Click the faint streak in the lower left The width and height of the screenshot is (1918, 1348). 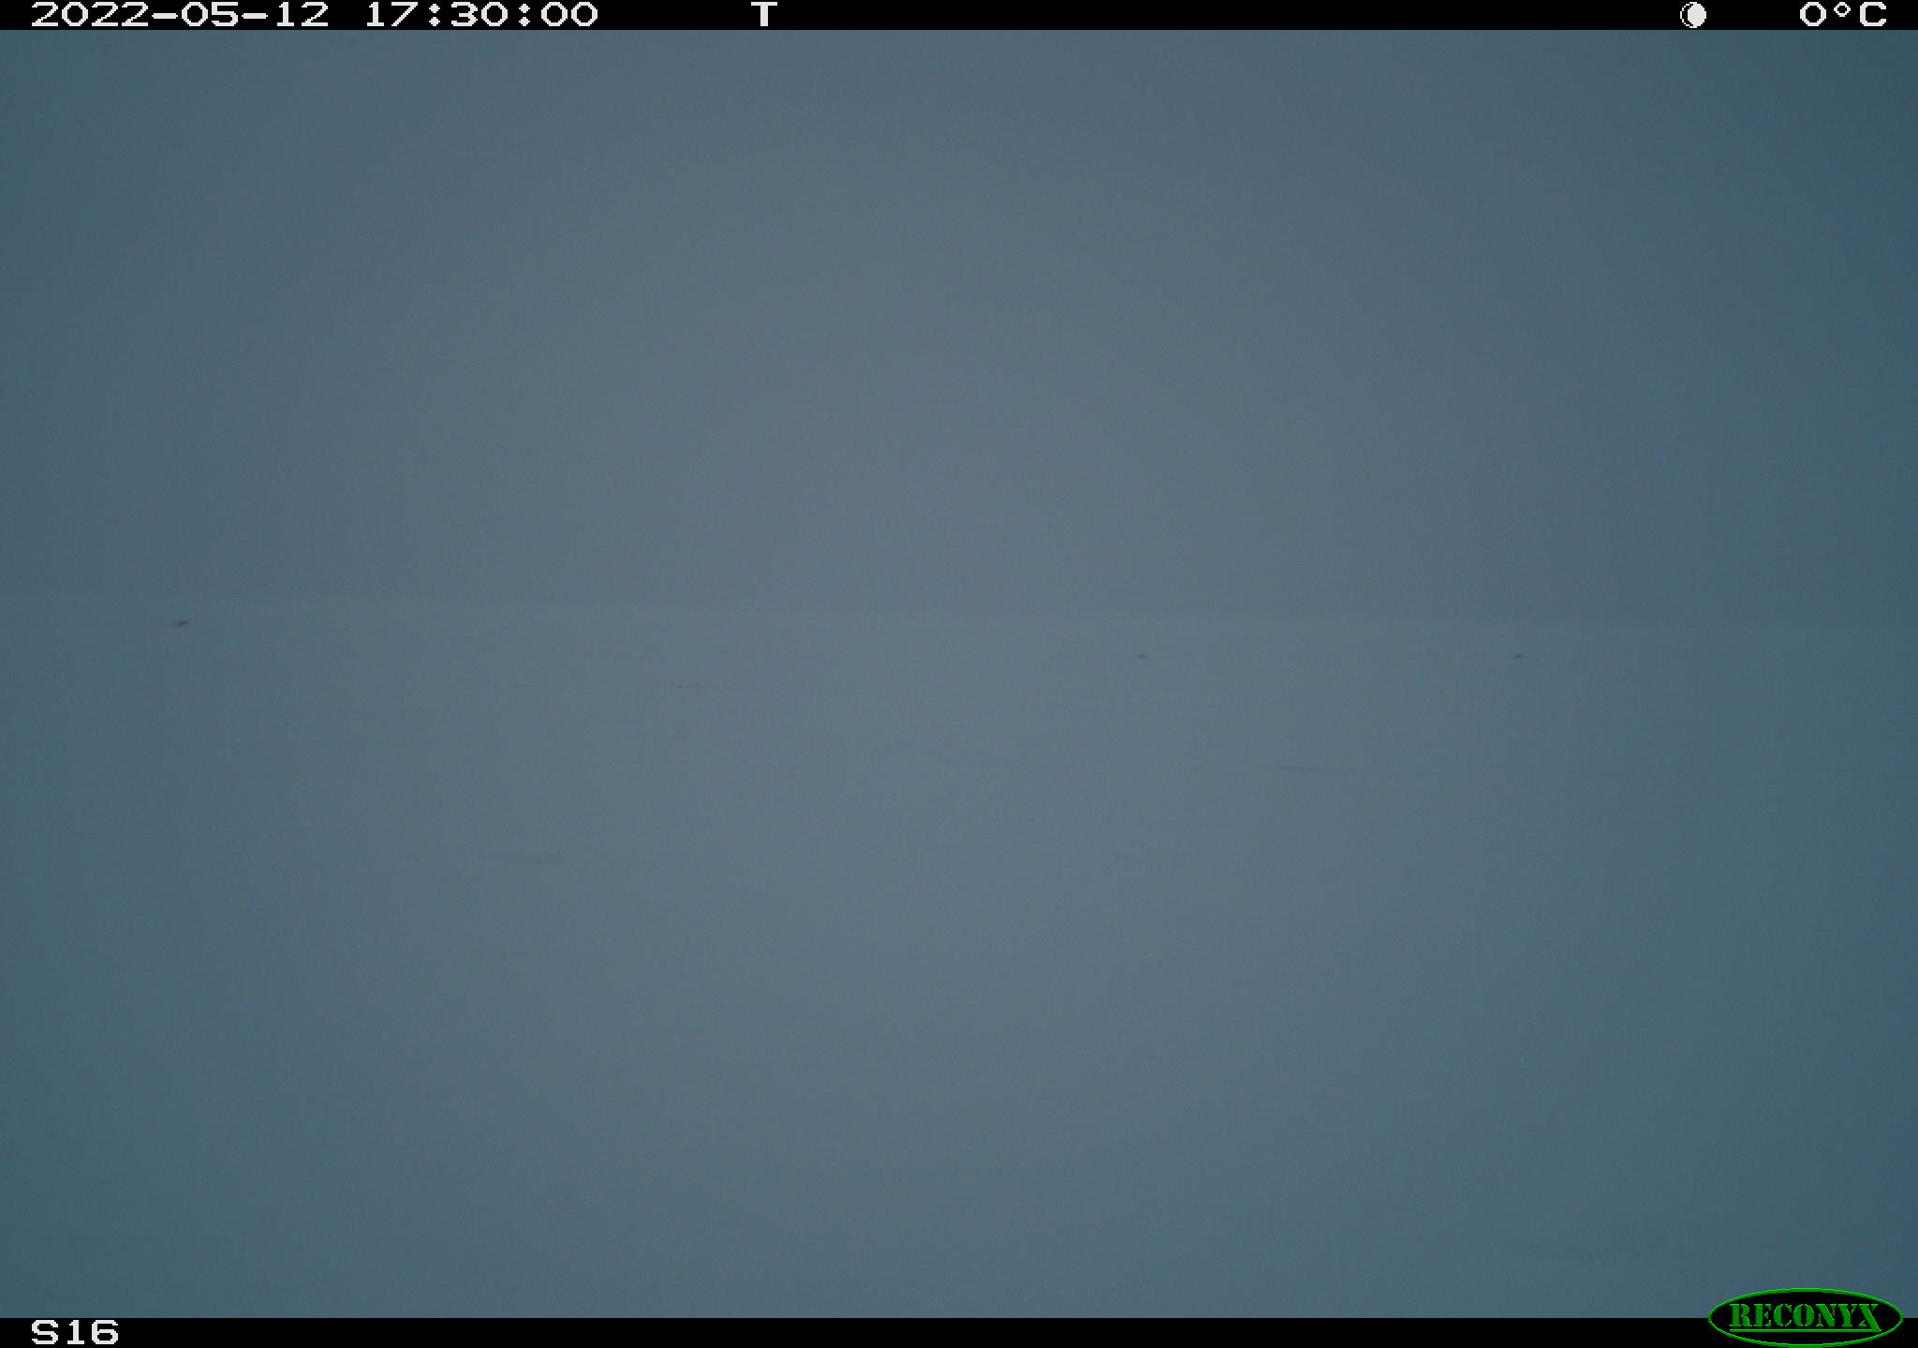(x=526, y=858)
